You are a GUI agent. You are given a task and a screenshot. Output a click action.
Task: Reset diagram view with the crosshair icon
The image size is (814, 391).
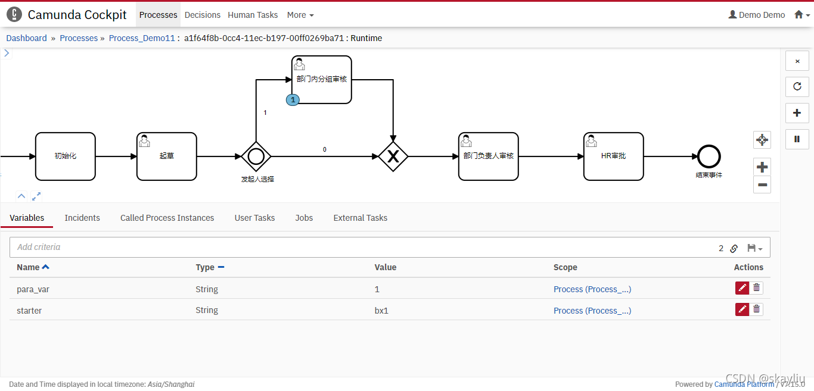coord(762,140)
